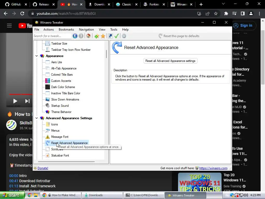Go to the Winaero home page icon
The height and width of the screenshot is (199, 265).
click(x=89, y=36)
